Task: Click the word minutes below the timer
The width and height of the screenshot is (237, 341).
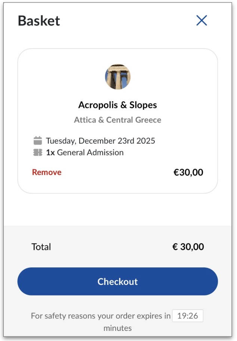Action: [117, 328]
